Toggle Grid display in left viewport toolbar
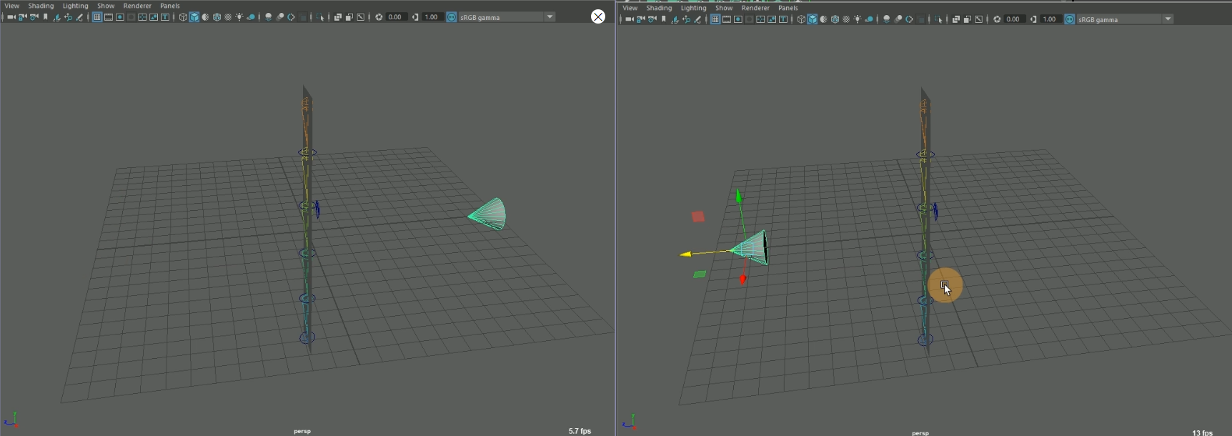 [x=96, y=17]
